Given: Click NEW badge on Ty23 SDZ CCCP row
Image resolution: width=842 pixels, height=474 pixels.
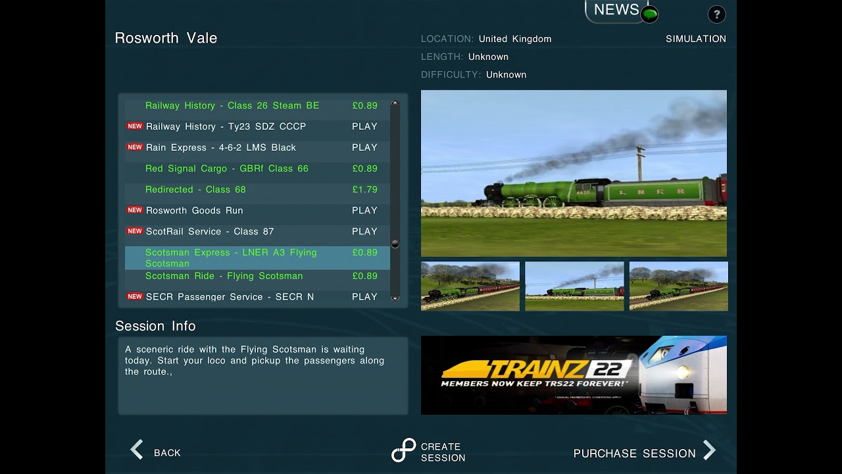Looking at the screenshot, I should coord(135,126).
